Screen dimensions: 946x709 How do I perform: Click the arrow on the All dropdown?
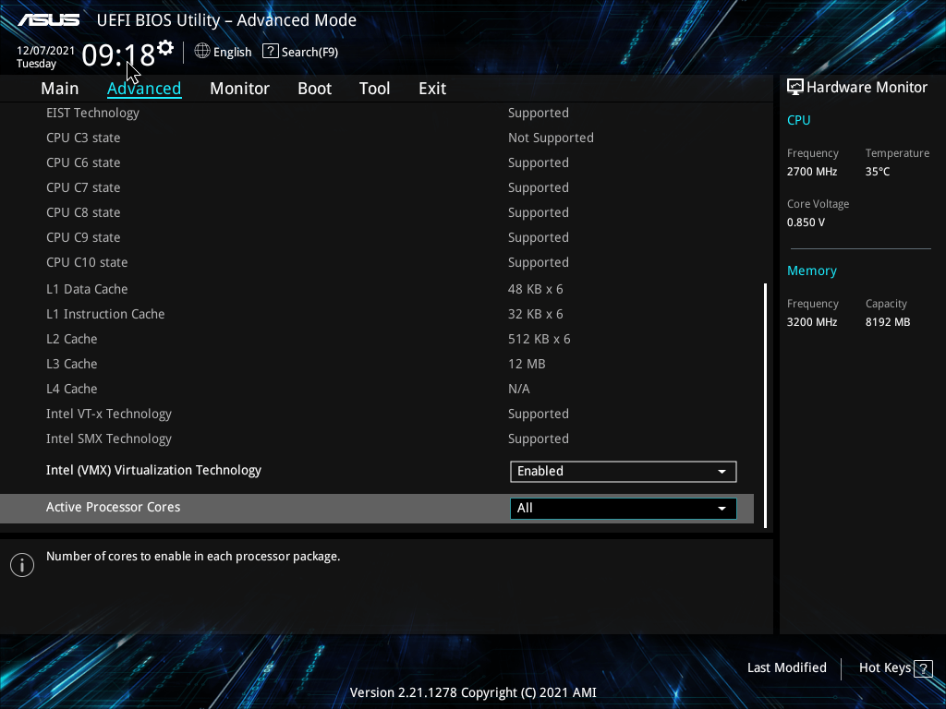[722, 509]
